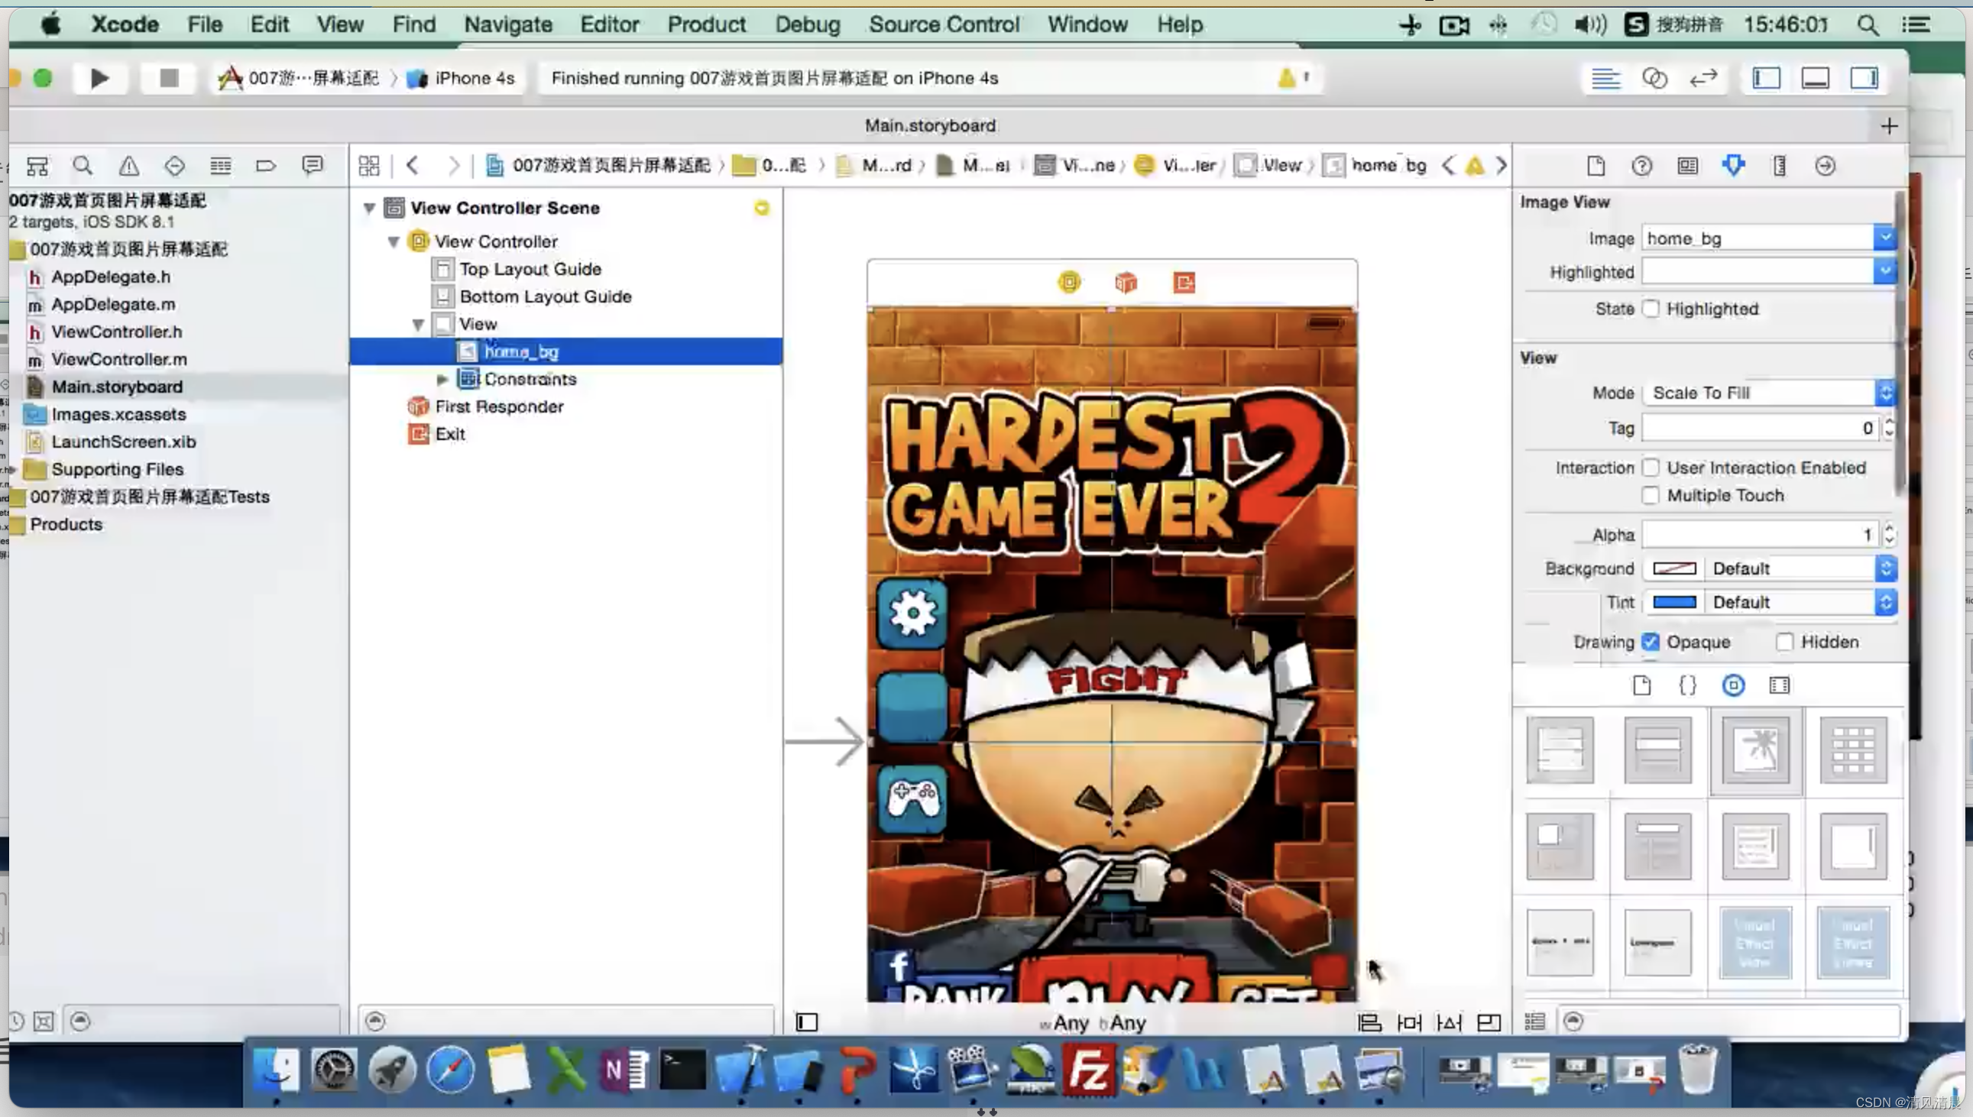This screenshot has height=1117, width=1973.
Task: Open the Image name dropdown
Action: coord(1885,238)
